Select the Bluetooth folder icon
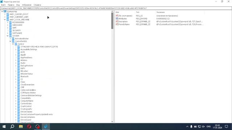232x130 pixels. point(18,77)
